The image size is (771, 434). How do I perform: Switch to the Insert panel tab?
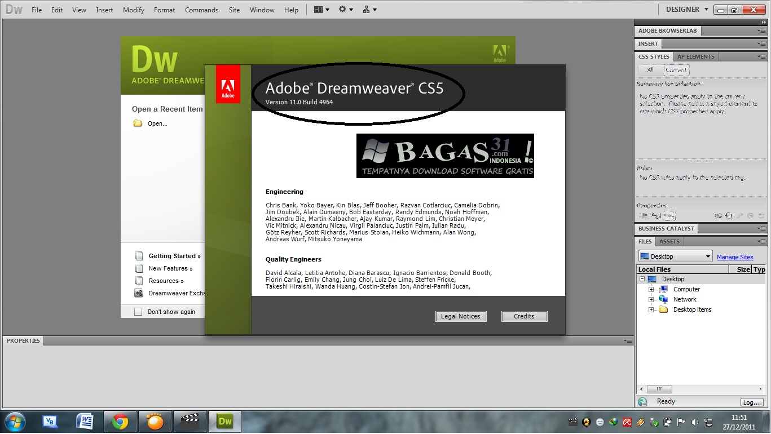[x=648, y=43]
